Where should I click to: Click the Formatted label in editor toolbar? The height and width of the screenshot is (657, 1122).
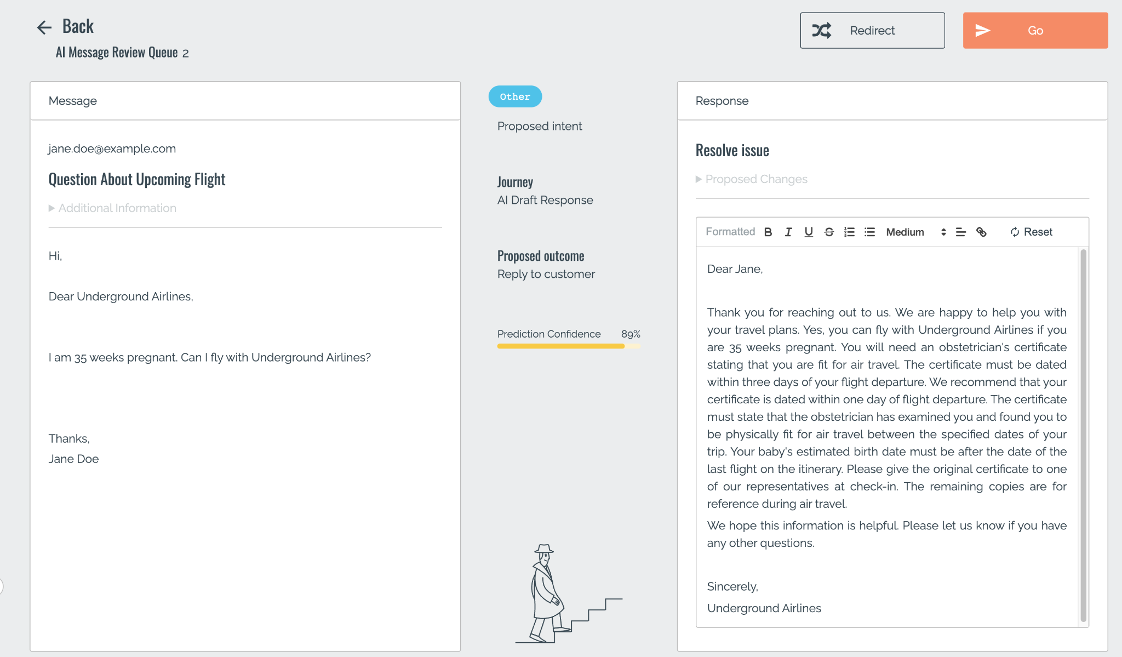click(x=730, y=232)
